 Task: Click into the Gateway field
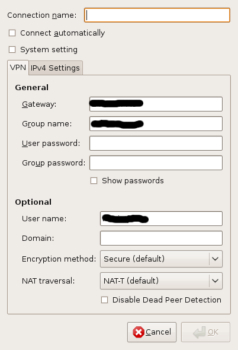[x=156, y=104]
